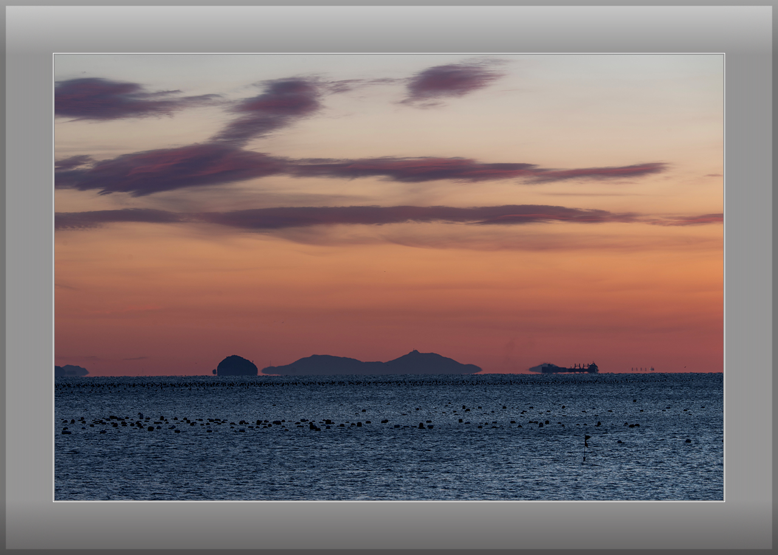Click the framed sunset seascape photograph
Image resolution: width=778 pixels, height=555 pixels.
tap(389, 277)
